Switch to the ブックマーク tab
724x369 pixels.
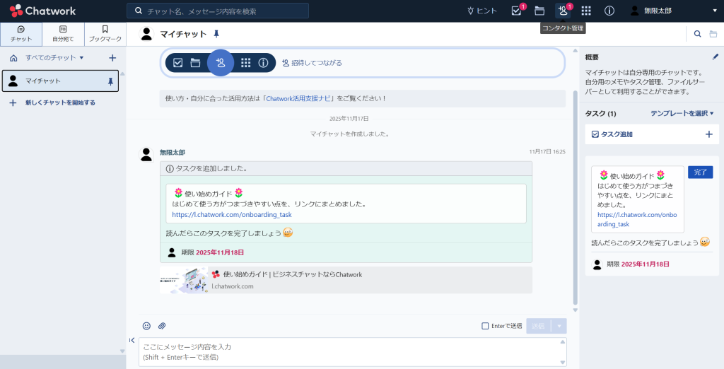pyautogui.click(x=105, y=34)
